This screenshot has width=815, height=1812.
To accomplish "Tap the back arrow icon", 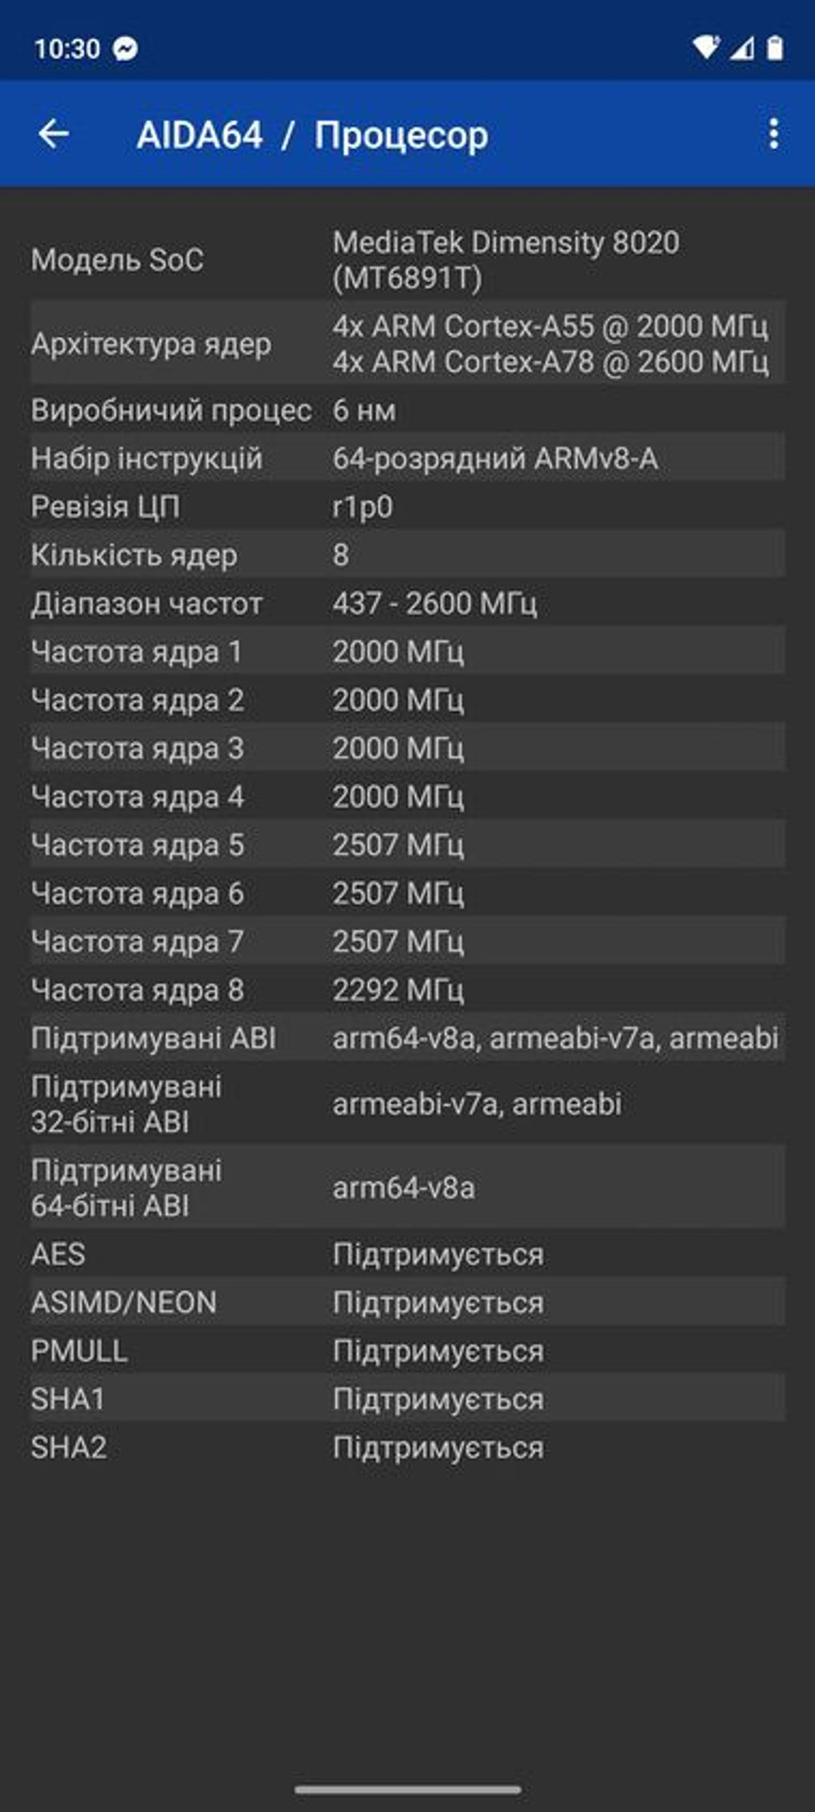I will (54, 134).
